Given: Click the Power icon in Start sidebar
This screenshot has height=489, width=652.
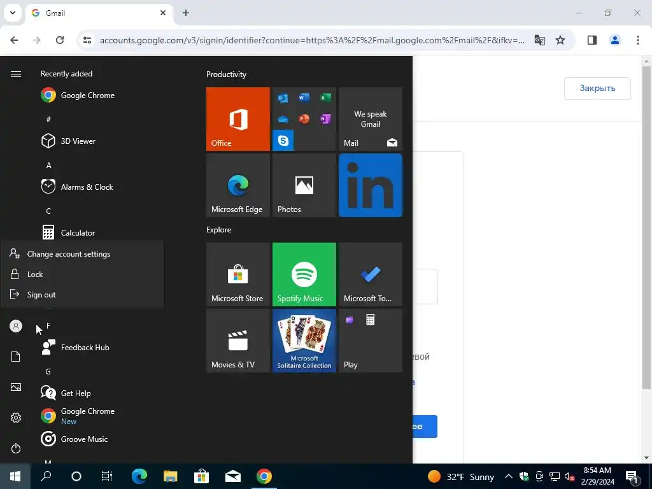Looking at the screenshot, I should [x=16, y=448].
